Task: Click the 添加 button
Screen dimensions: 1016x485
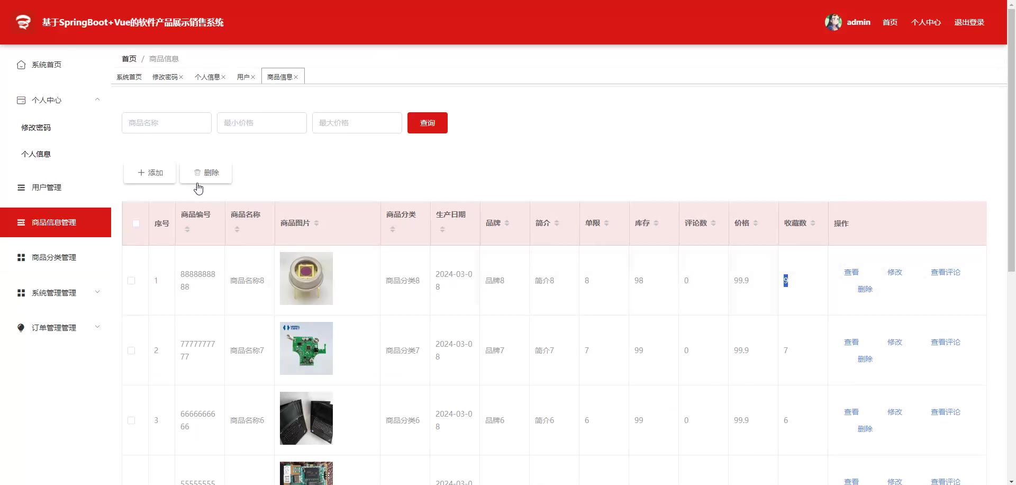Action: pyautogui.click(x=150, y=173)
